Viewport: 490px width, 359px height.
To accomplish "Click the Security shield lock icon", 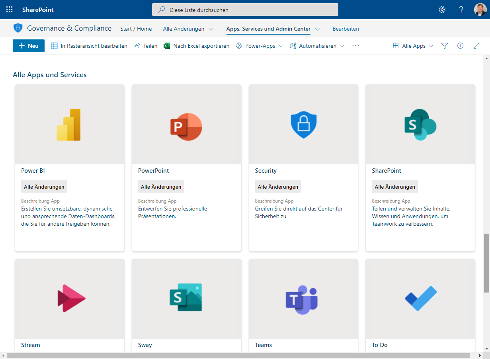I will pos(303,125).
